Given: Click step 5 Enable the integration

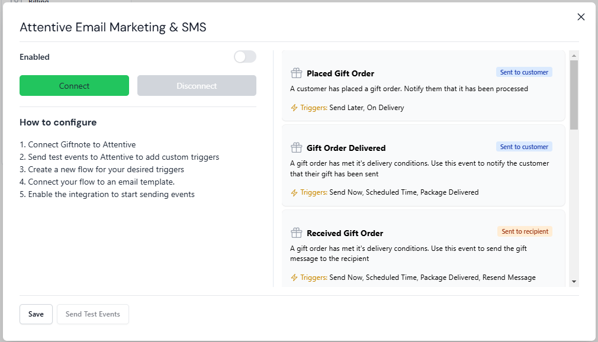Looking at the screenshot, I should click(107, 194).
